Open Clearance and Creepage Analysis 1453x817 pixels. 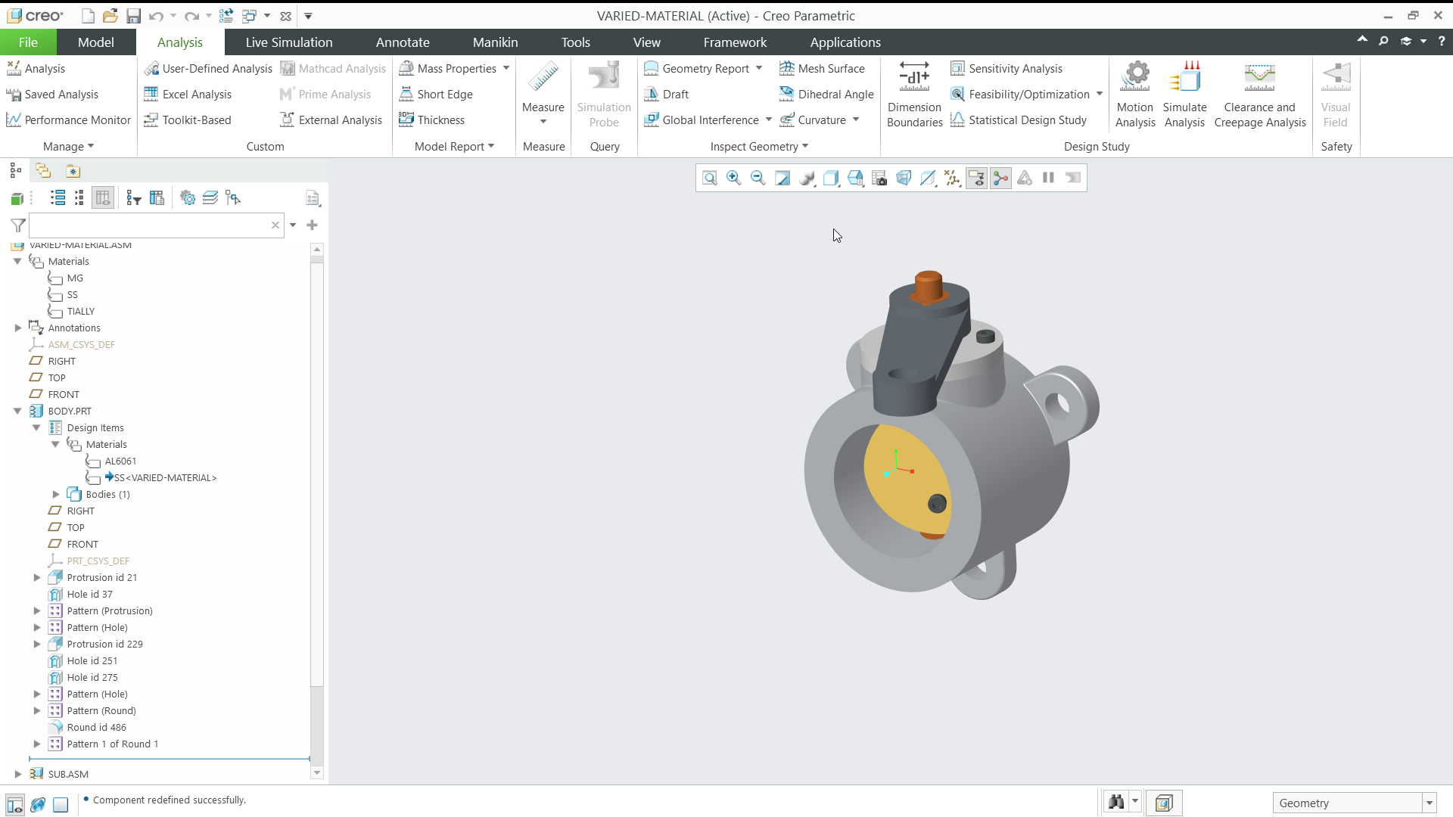[1260, 95]
